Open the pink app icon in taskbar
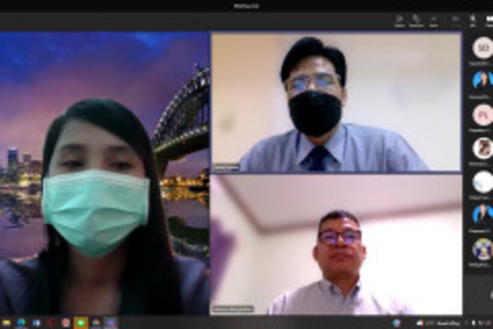Screen dimensions: 493x329 pos(66,323)
